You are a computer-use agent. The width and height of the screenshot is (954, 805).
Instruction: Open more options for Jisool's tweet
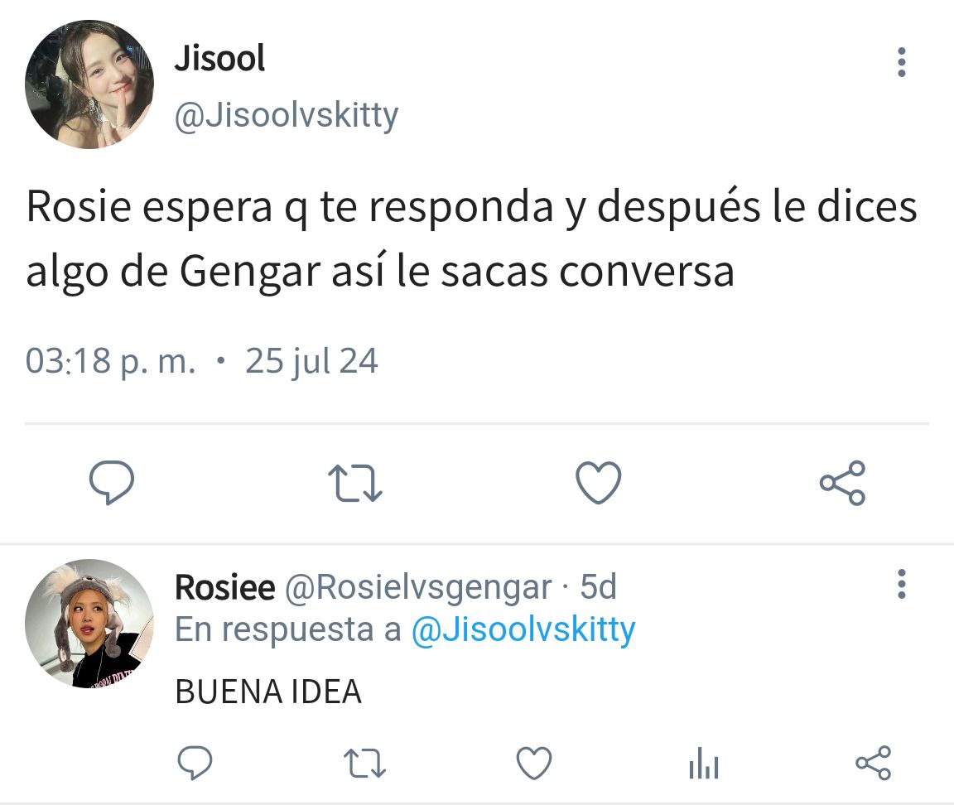902,62
